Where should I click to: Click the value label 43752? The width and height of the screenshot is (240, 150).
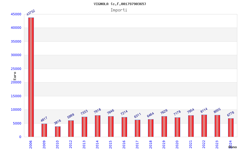point(31,13)
